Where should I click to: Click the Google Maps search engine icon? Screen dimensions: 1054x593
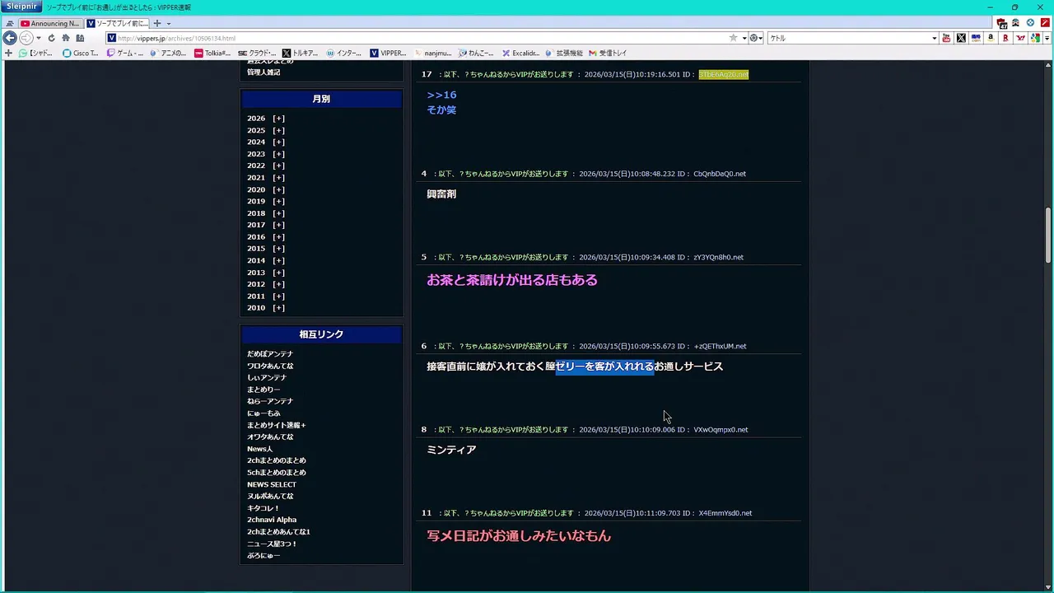(x=1035, y=38)
